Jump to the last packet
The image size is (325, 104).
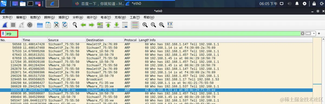click(117, 25)
